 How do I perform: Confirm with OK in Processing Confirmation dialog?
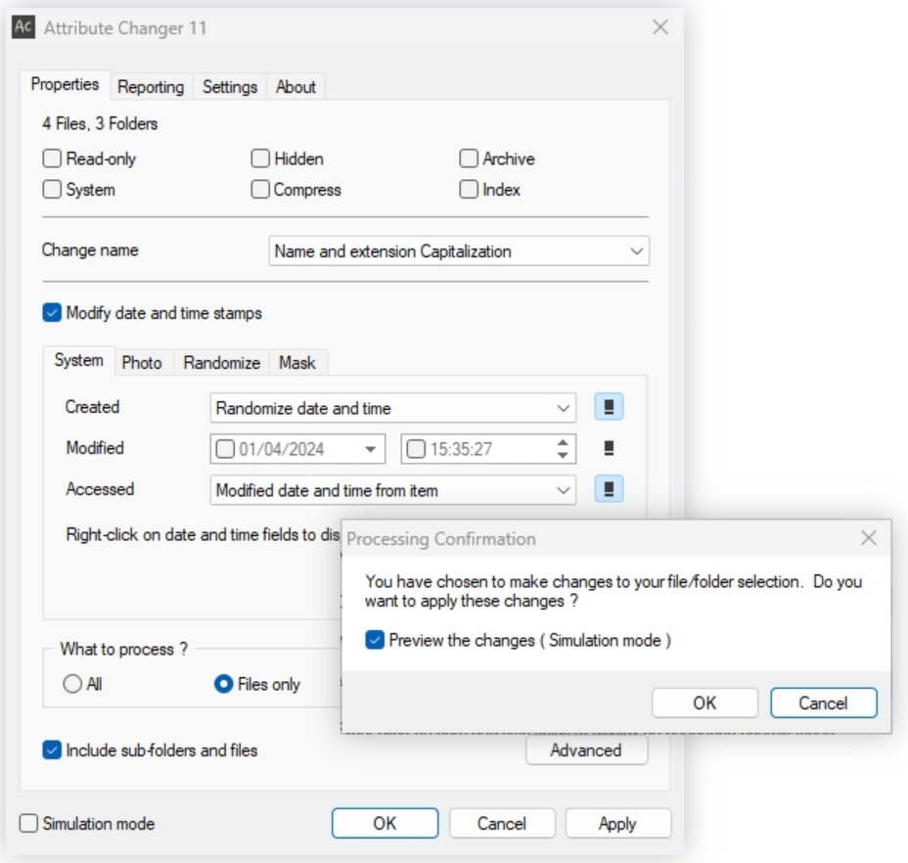704,703
